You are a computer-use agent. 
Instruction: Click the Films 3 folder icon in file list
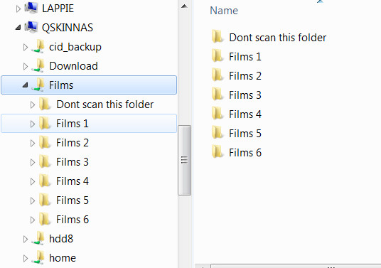coord(217,95)
